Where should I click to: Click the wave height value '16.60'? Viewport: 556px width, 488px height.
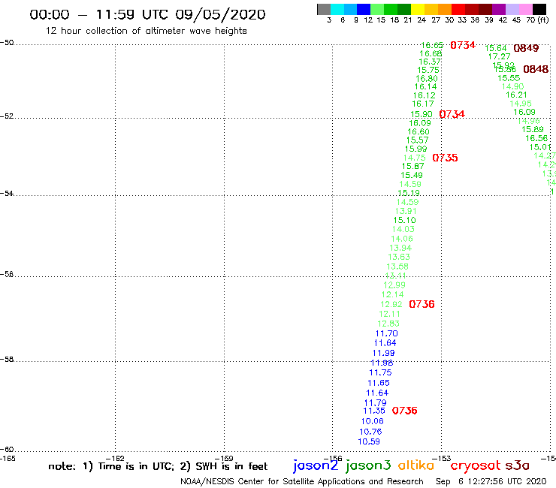tap(419, 131)
